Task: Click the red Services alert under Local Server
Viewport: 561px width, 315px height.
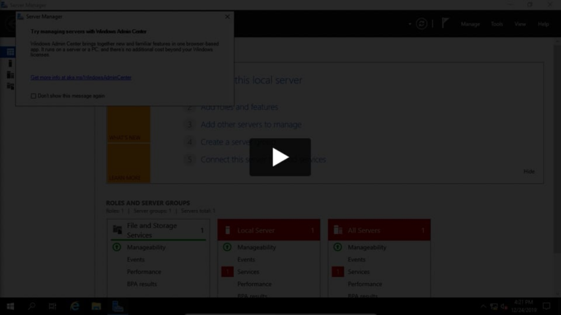Action: click(x=227, y=271)
